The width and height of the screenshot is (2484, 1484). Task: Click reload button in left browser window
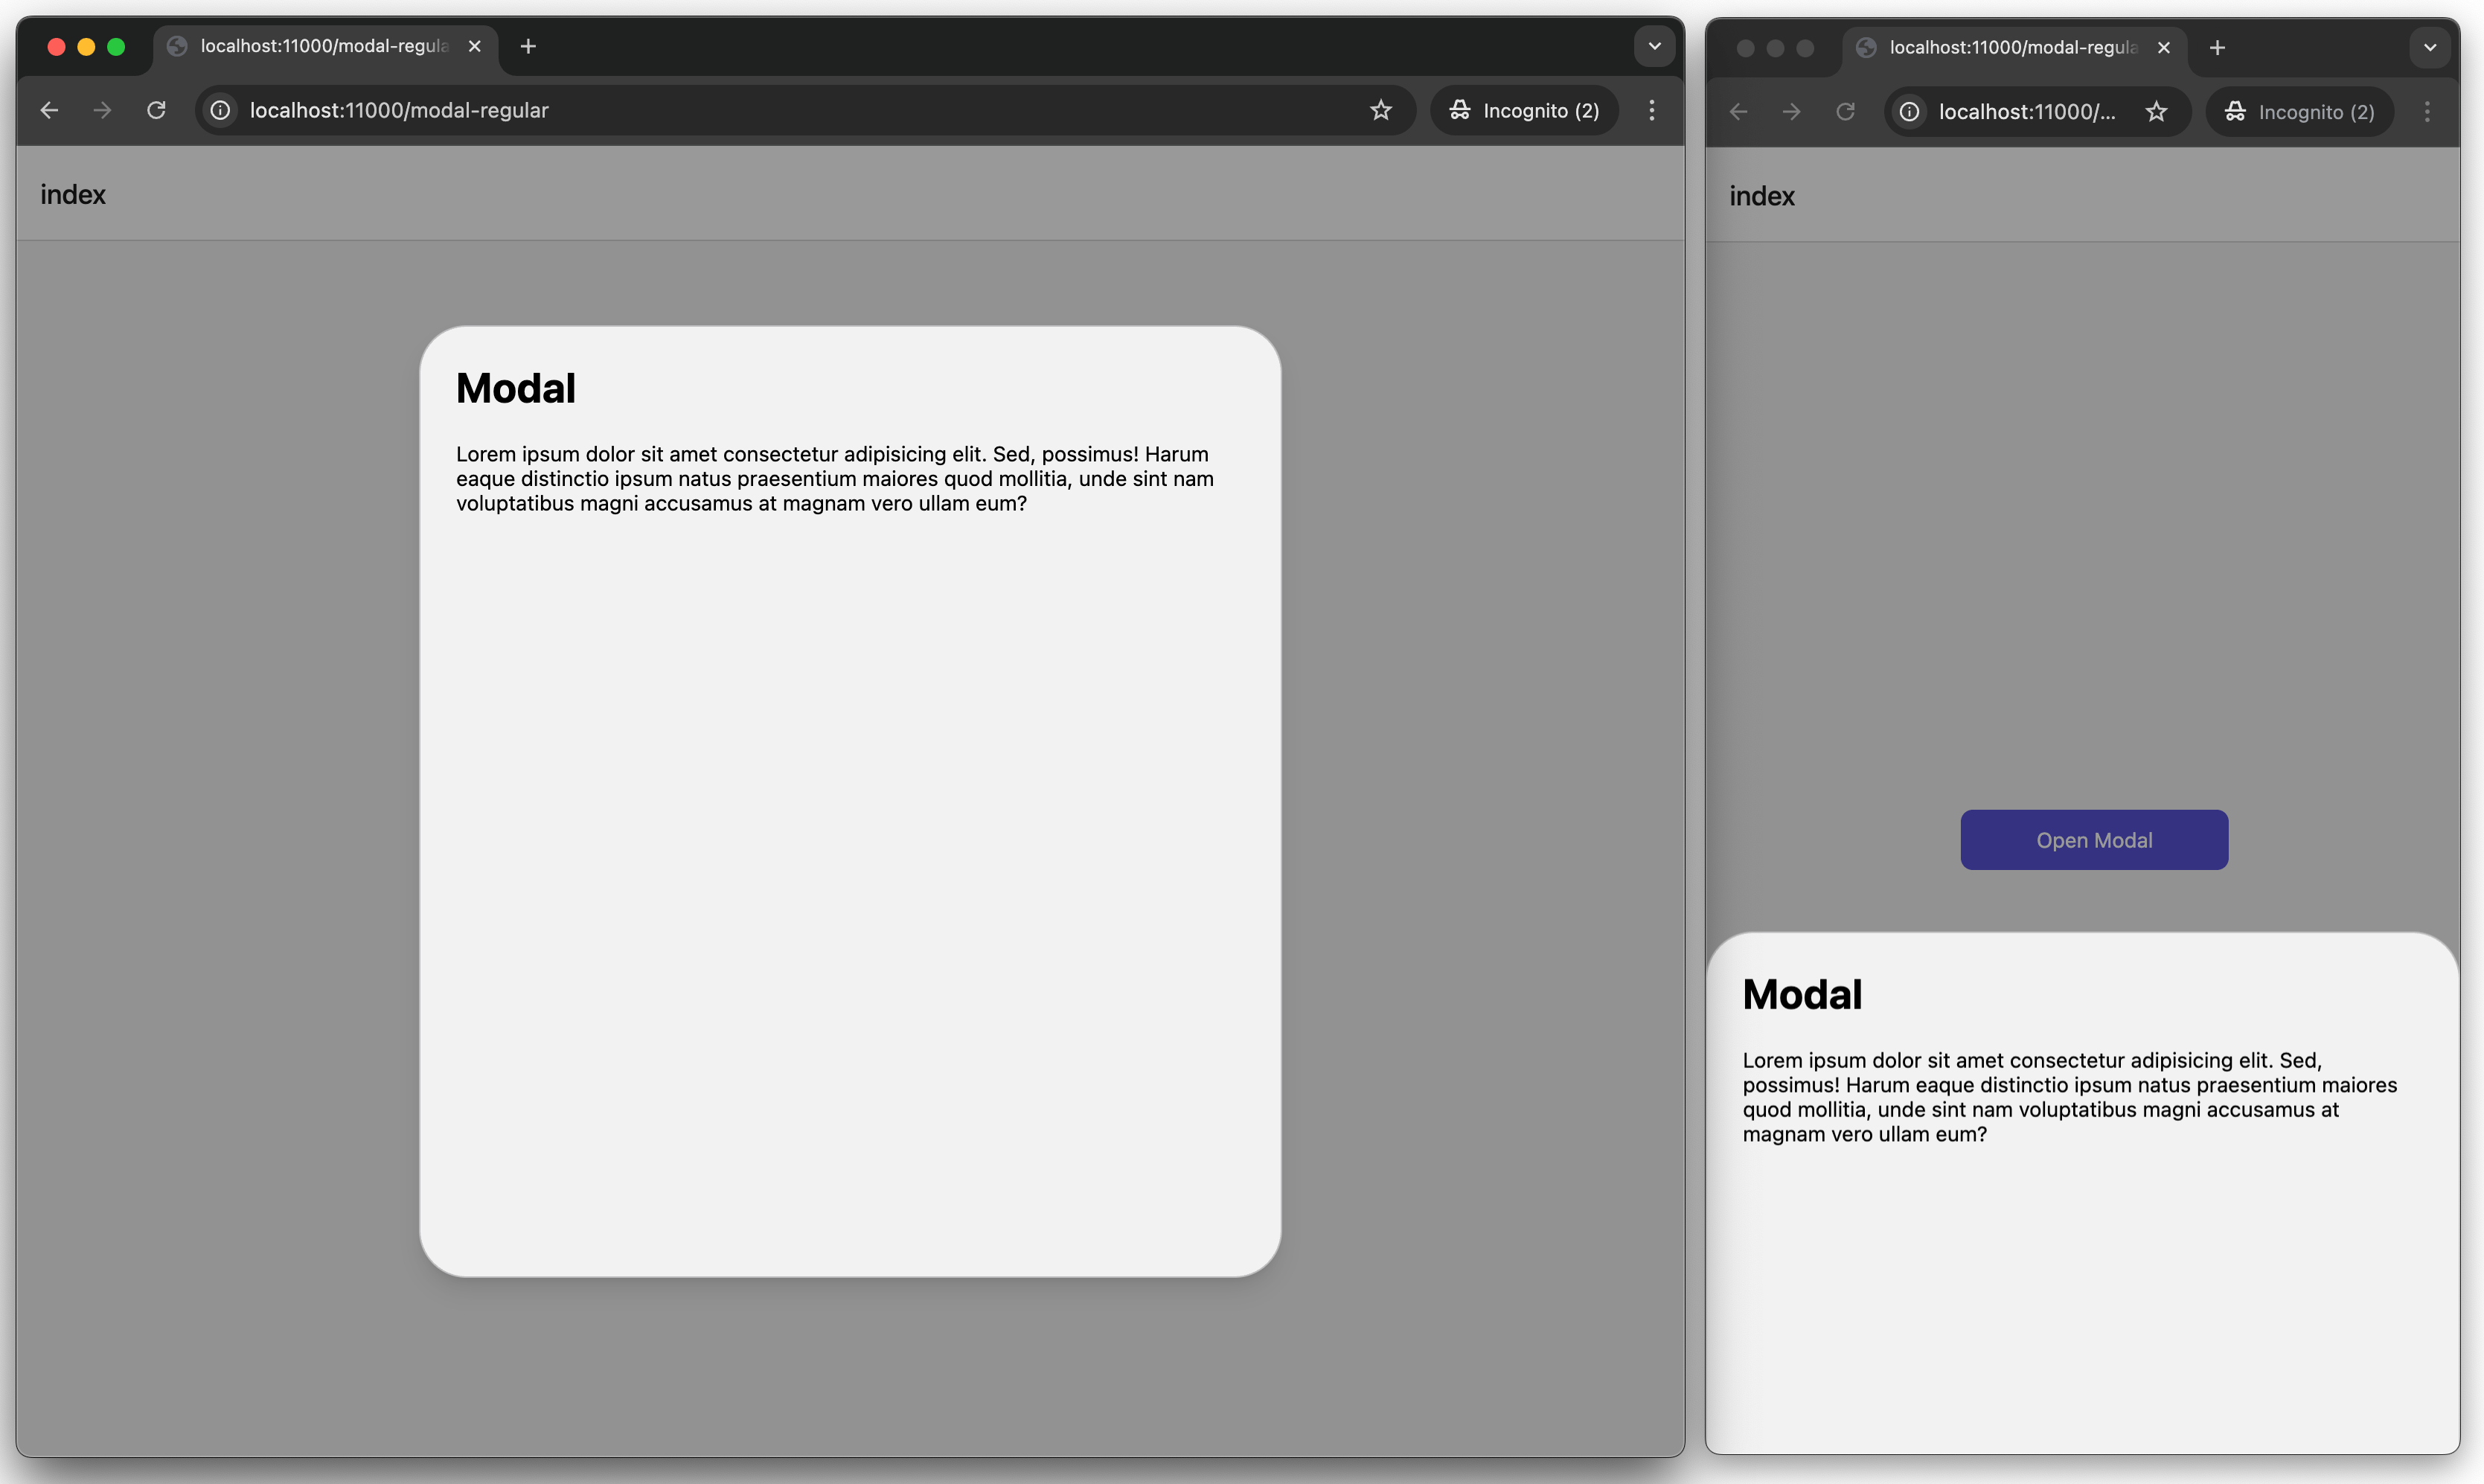(156, 110)
